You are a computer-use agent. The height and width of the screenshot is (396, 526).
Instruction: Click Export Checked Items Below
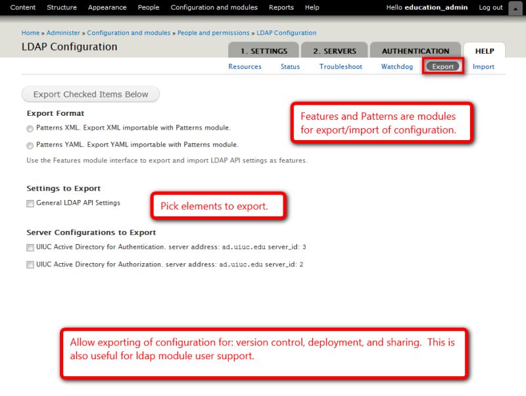90,94
